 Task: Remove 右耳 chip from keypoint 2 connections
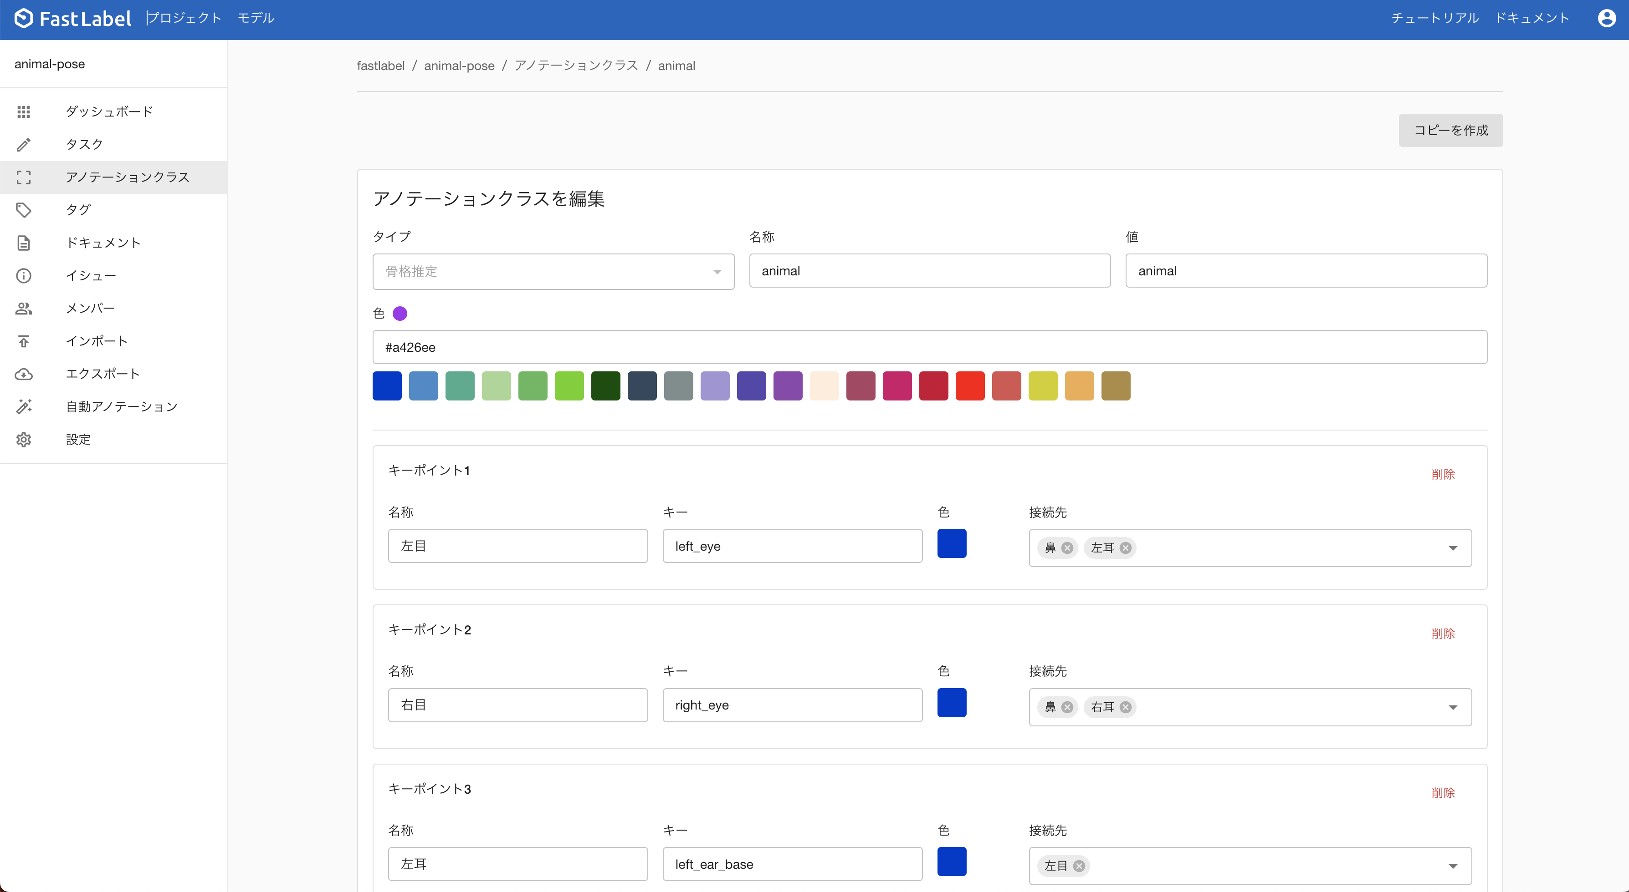1126,707
